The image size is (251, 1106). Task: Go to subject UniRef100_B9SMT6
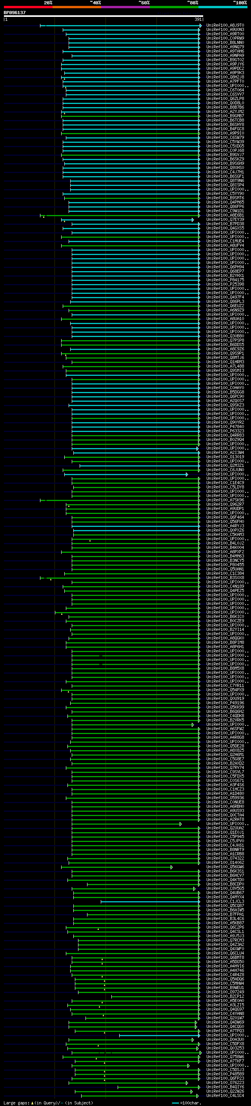(x=225, y=198)
